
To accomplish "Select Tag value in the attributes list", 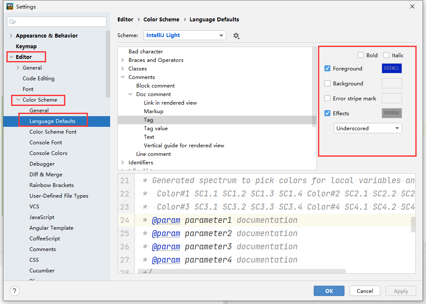I will (x=156, y=129).
